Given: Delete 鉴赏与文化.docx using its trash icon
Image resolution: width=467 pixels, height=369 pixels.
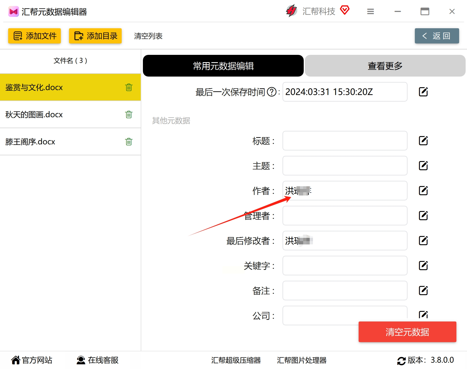Looking at the screenshot, I should click(129, 87).
